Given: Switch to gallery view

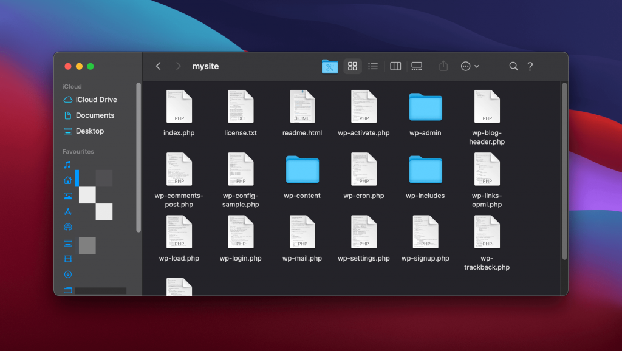Looking at the screenshot, I should [417, 66].
